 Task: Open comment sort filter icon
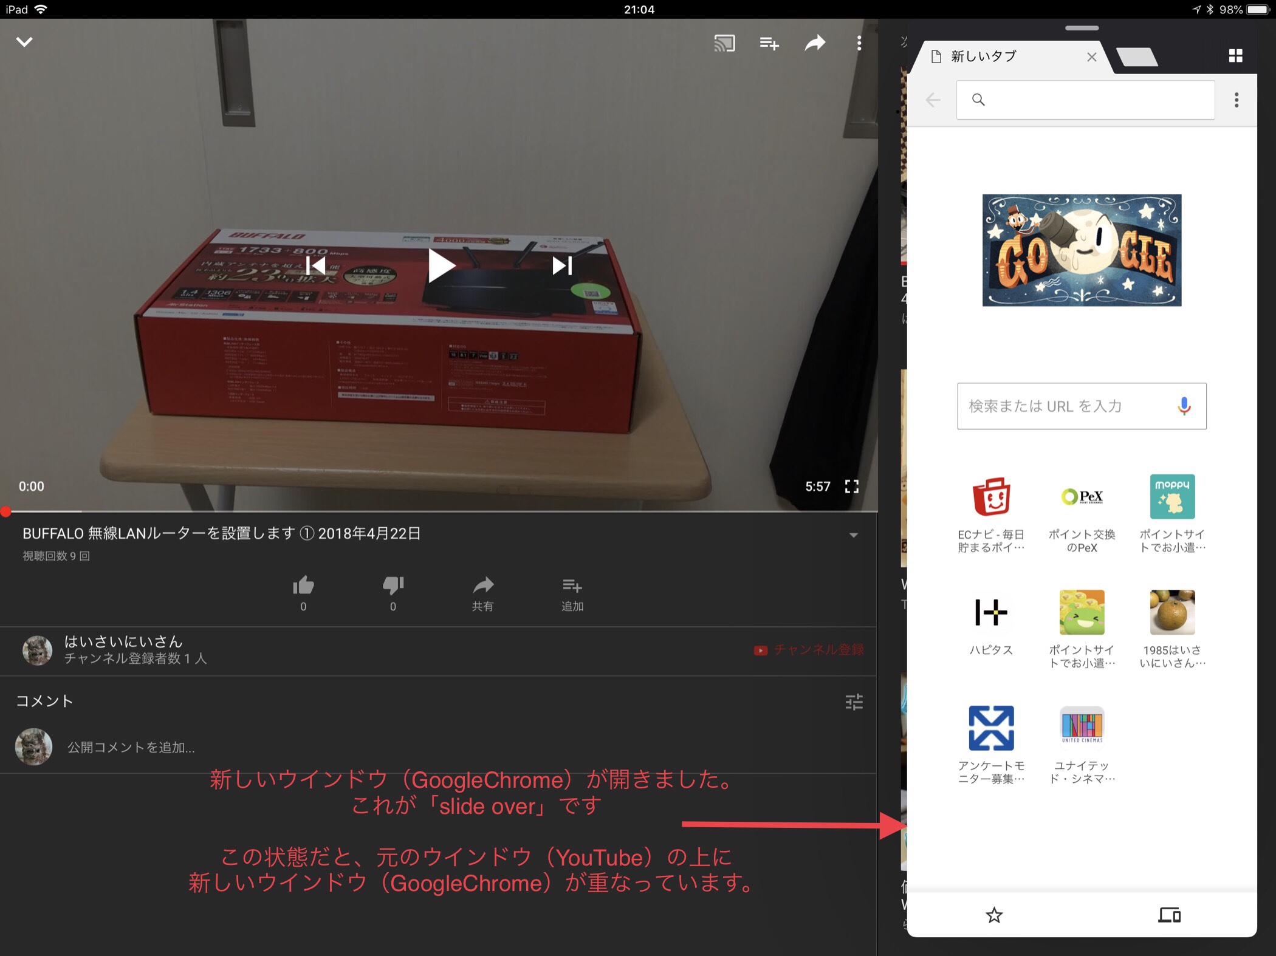pos(854,702)
